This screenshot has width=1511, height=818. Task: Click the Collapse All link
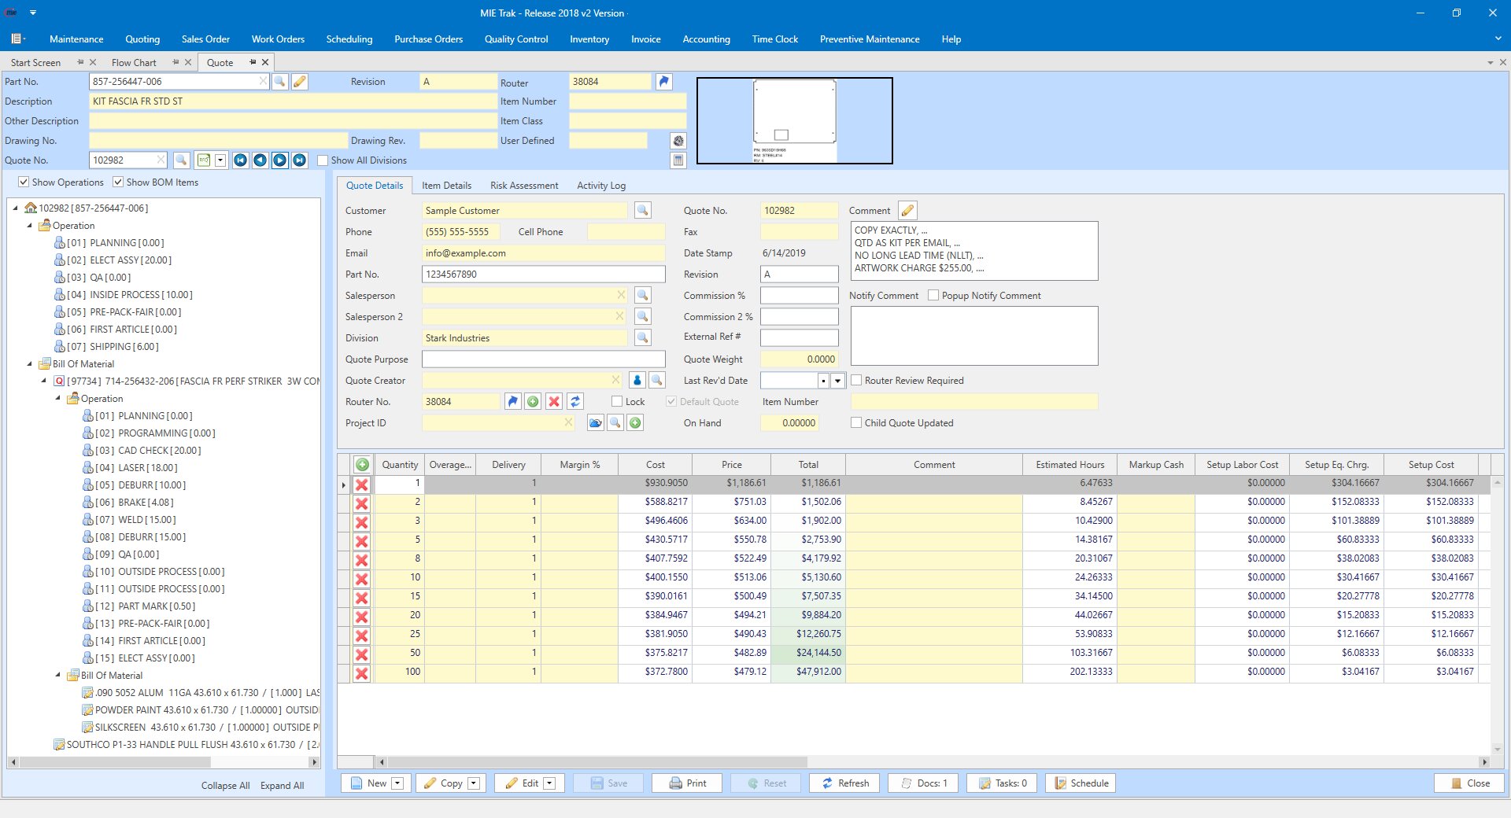point(225,786)
